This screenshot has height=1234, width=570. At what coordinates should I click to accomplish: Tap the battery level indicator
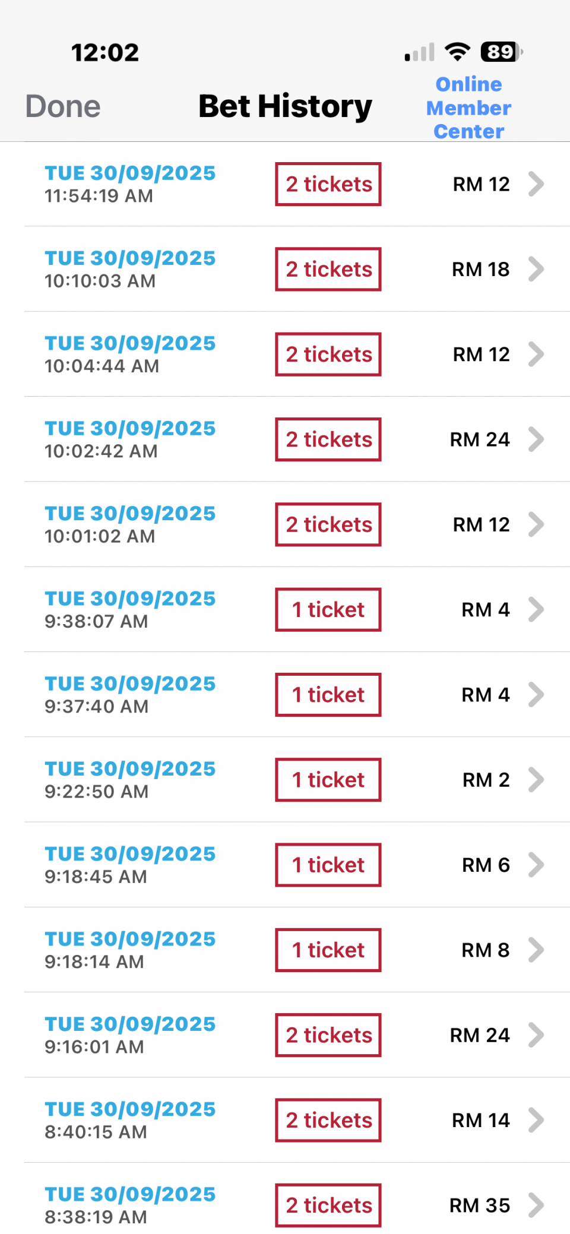pos(501,52)
